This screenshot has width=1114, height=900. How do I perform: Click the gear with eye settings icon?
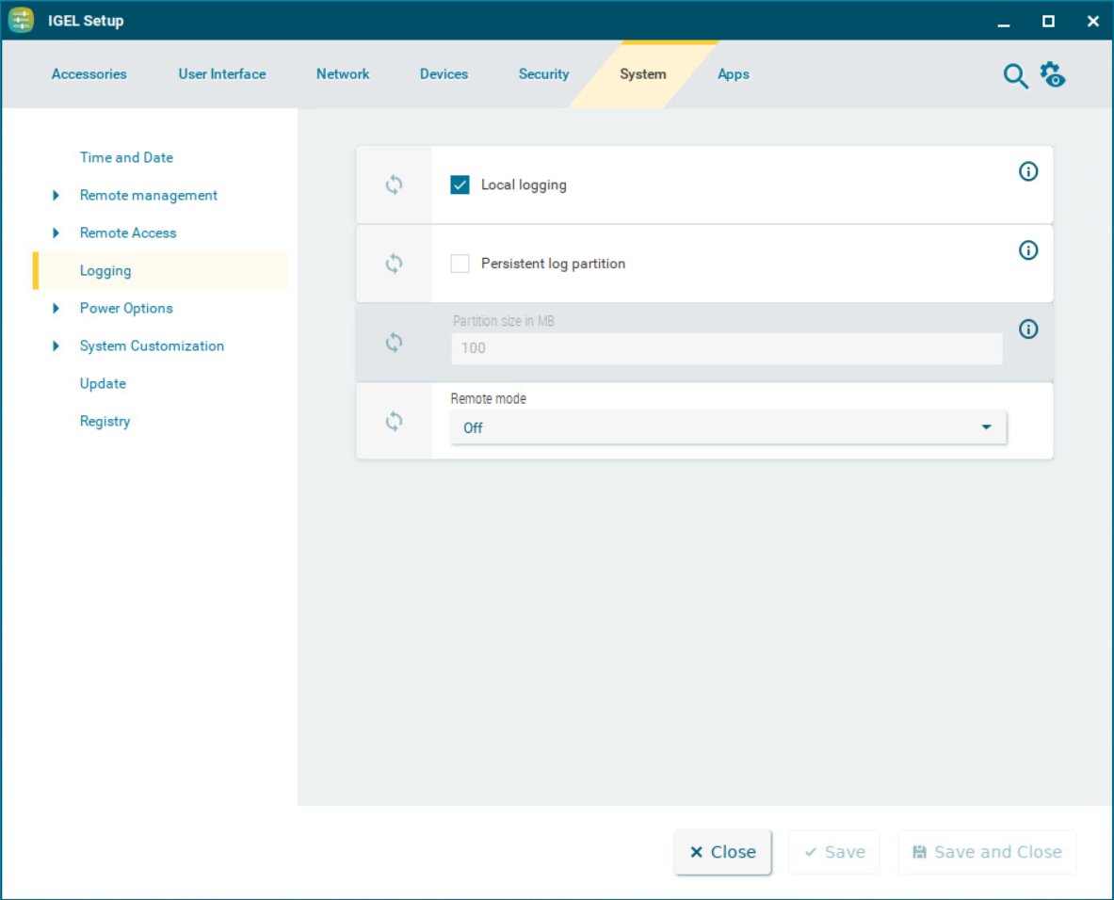click(1052, 74)
